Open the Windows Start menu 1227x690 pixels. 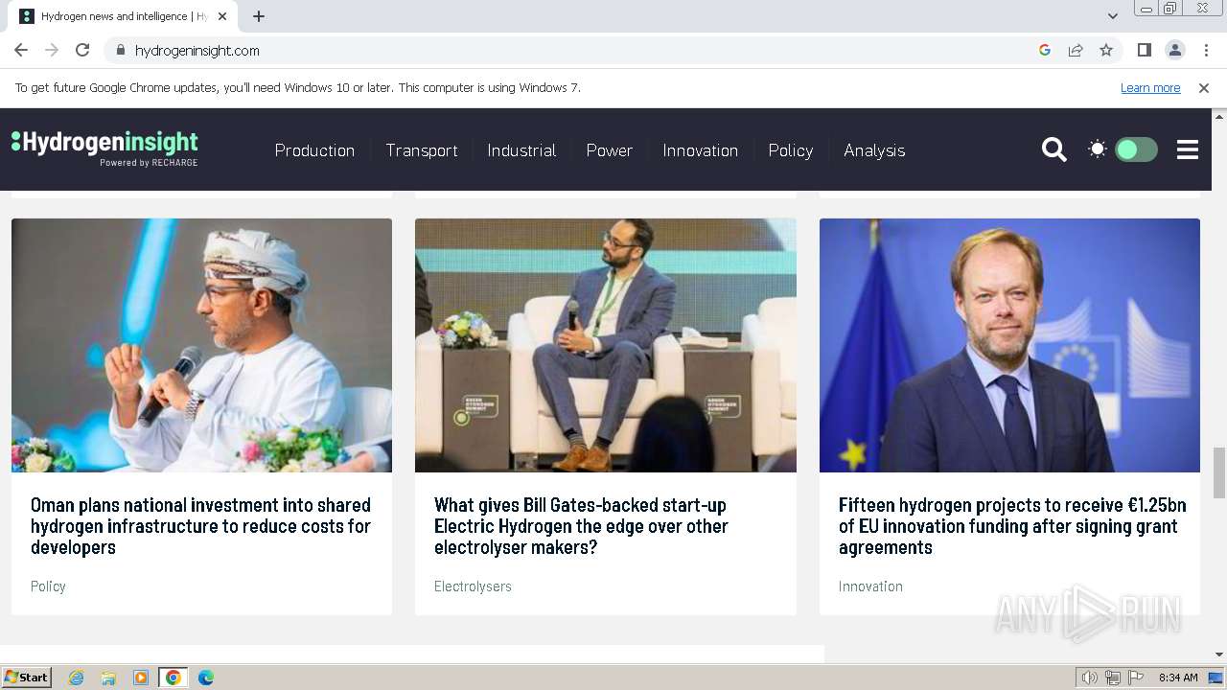[x=27, y=677]
